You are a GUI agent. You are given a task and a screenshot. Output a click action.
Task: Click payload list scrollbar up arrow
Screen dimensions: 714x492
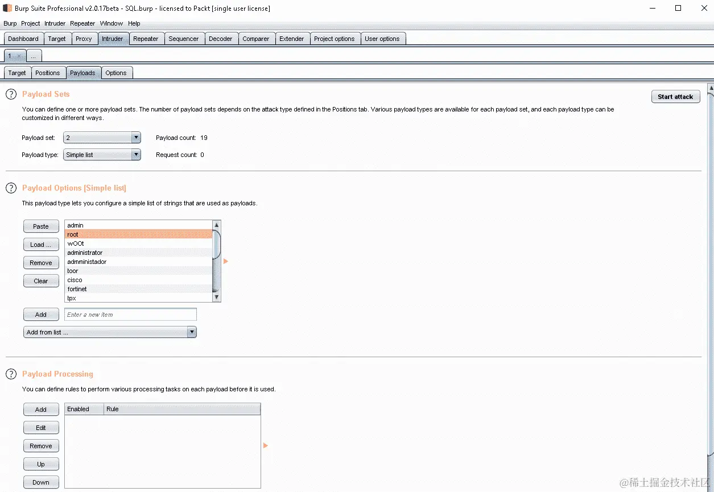point(216,225)
